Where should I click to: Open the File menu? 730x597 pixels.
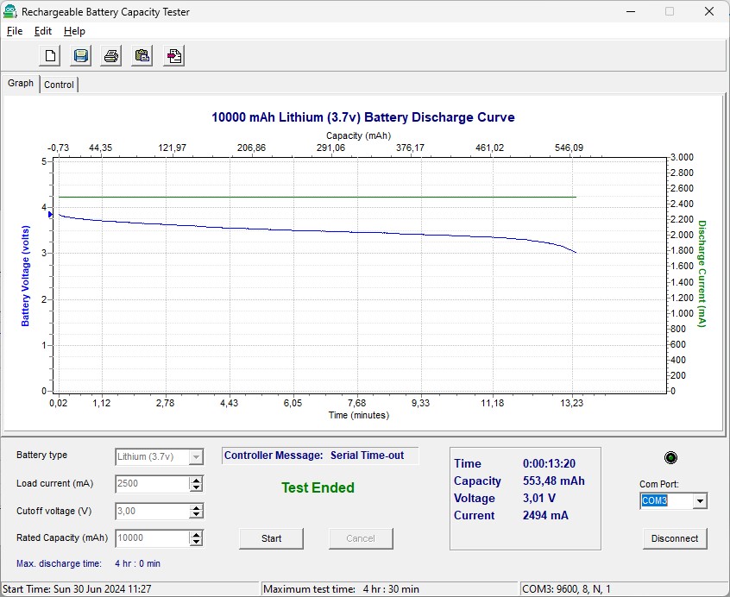[x=15, y=31]
